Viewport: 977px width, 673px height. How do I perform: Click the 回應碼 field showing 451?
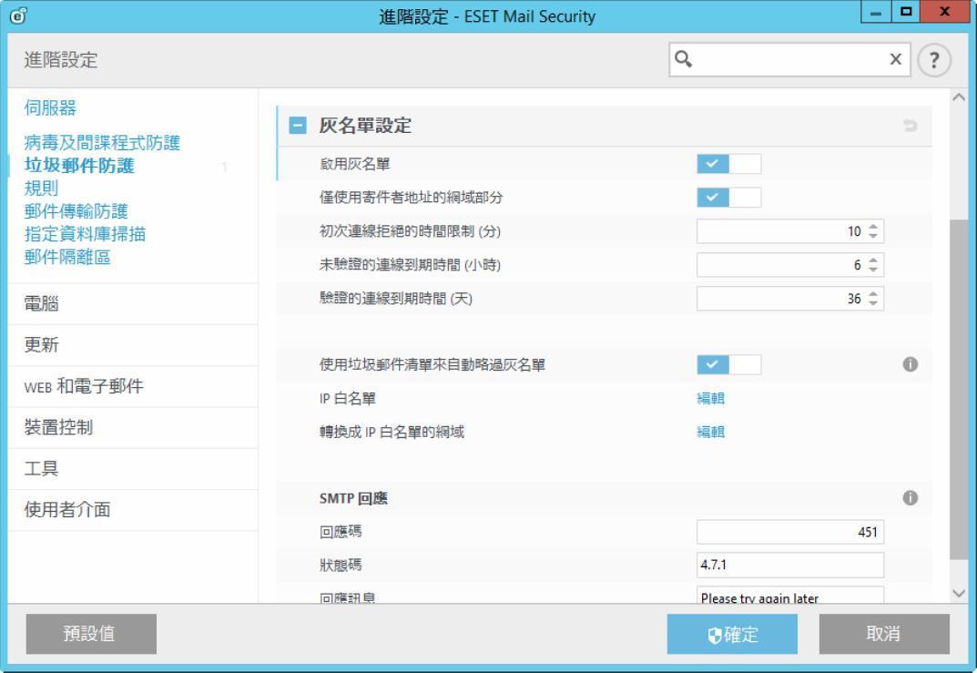790,532
